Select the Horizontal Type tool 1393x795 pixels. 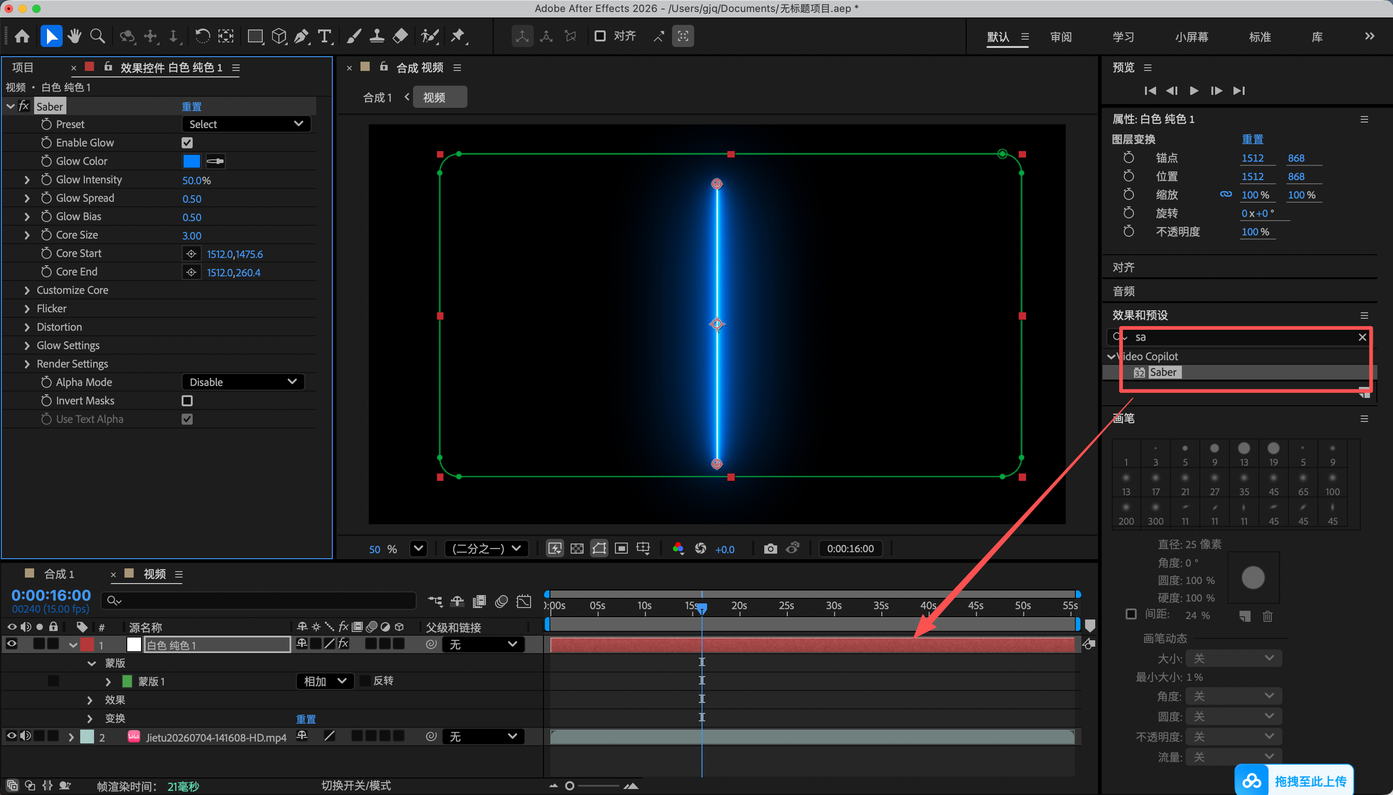click(325, 36)
